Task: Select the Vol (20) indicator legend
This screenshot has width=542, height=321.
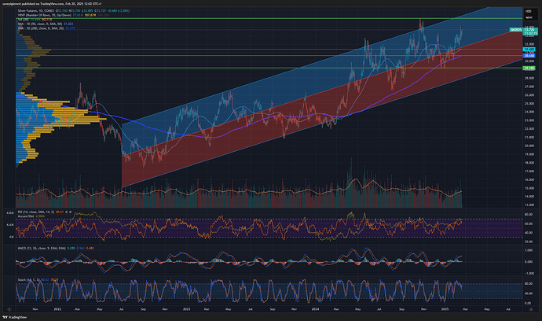Action: tap(25, 20)
